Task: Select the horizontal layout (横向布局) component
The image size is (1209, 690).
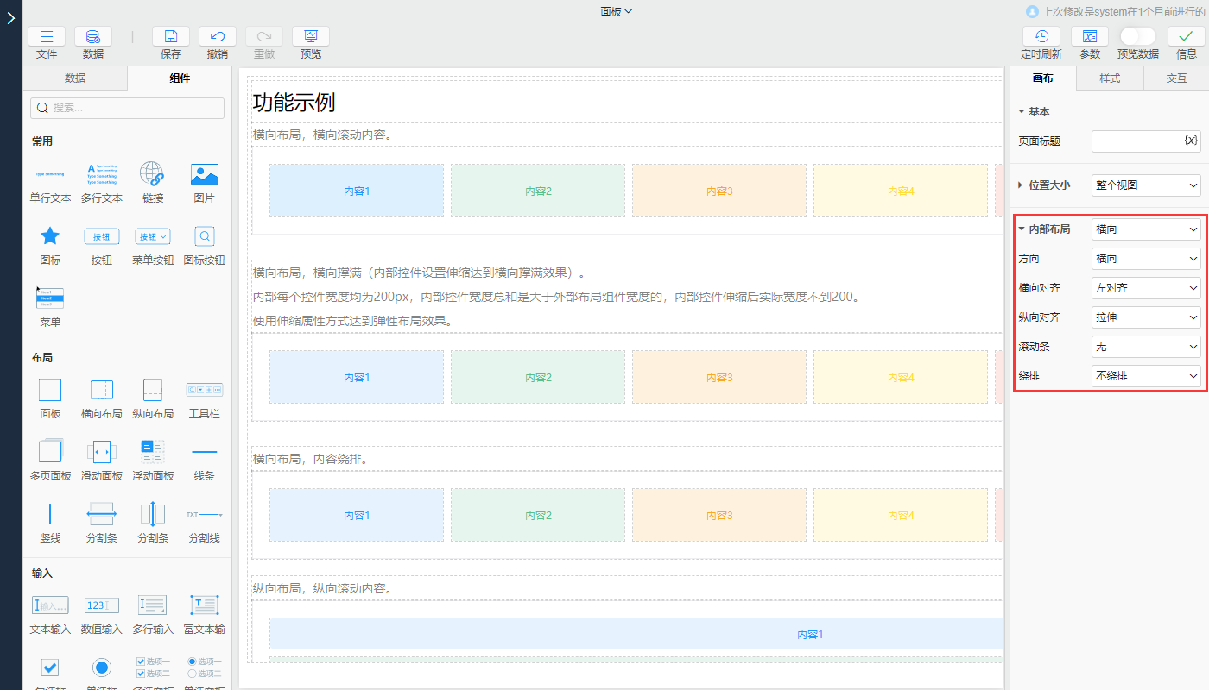Action: (102, 391)
